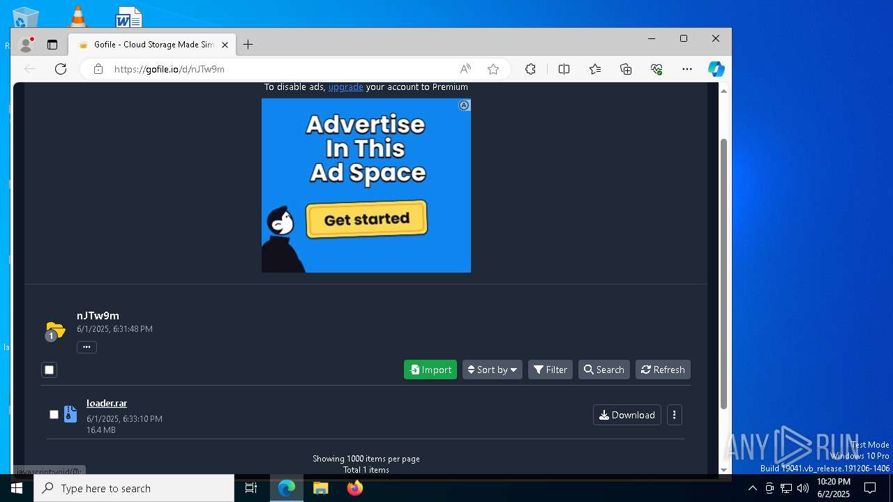This screenshot has height=502, width=893.
Task: Open the Recycle Bin desktop icon
Action: click(x=25, y=17)
